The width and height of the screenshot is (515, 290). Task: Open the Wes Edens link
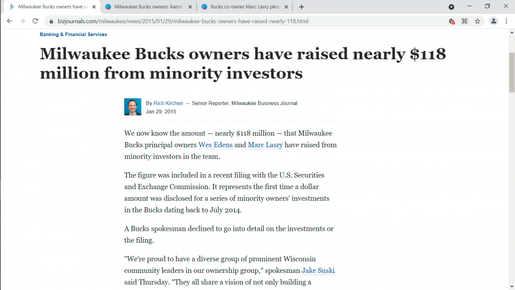(x=215, y=145)
